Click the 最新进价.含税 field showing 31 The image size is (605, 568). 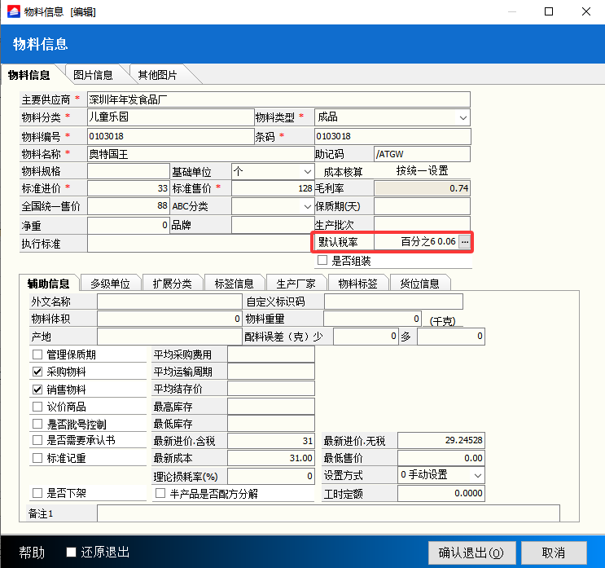[271, 441]
